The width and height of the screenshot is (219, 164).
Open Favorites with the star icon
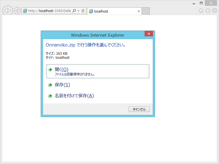click(208, 10)
